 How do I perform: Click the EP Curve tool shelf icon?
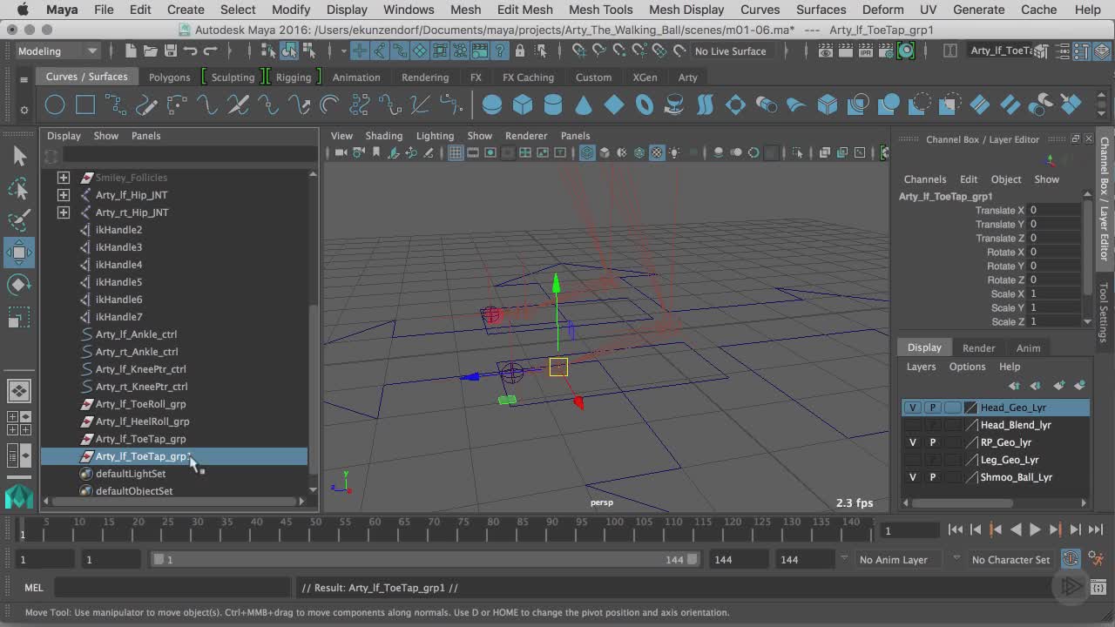116,105
